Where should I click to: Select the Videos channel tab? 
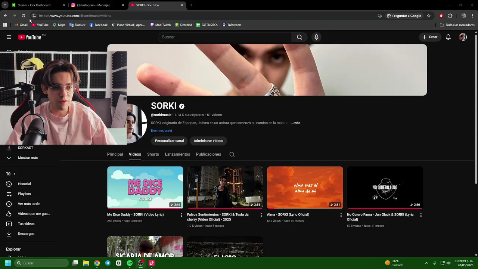(135, 154)
